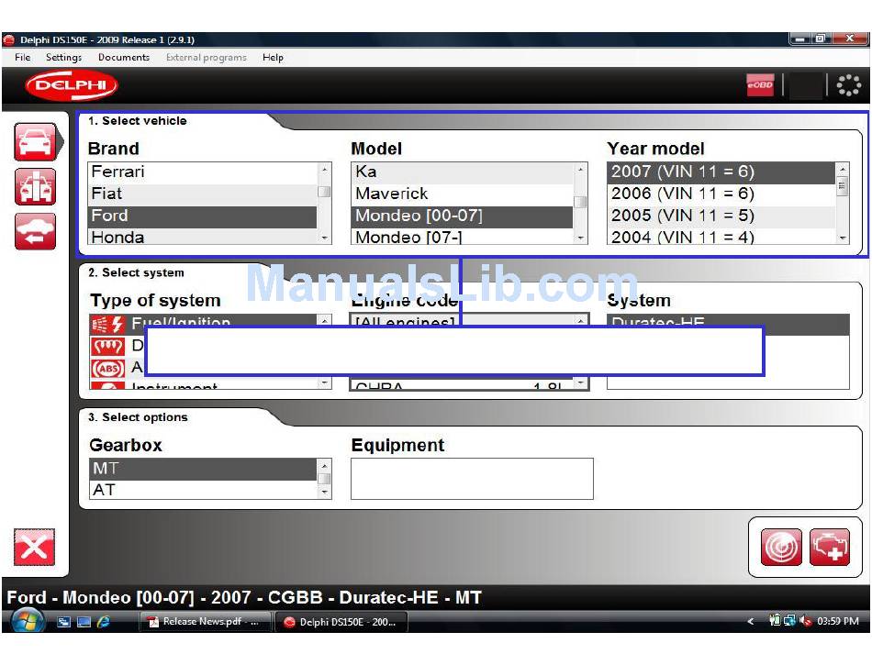Screen dimensions: 872x665
Task: Open Release News.pdf taskbar item
Action: tap(204, 622)
